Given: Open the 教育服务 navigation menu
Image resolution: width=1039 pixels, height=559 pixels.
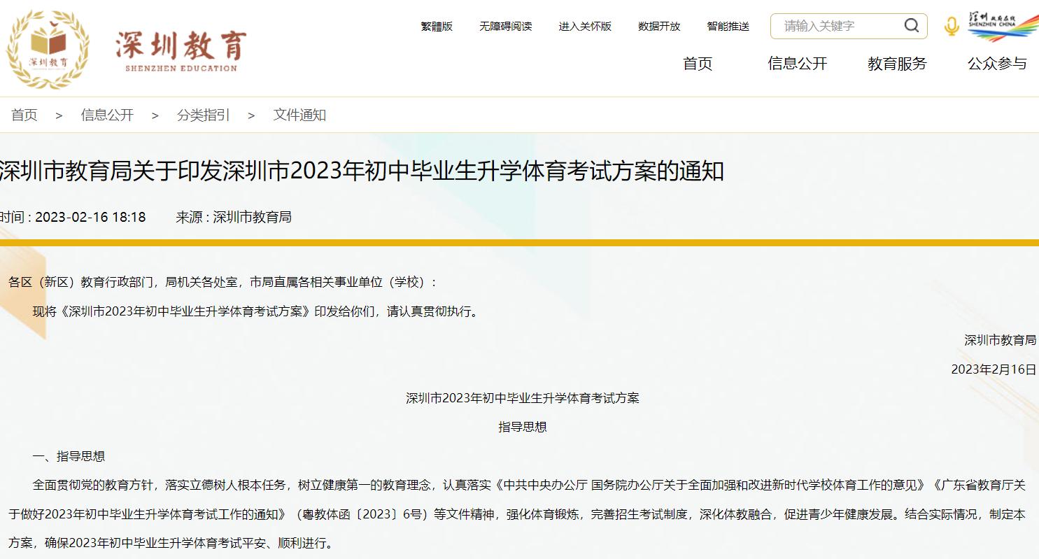Looking at the screenshot, I should pos(897,64).
